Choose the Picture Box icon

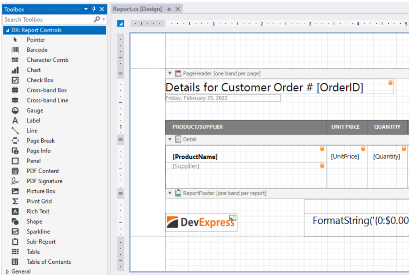[x=15, y=191]
